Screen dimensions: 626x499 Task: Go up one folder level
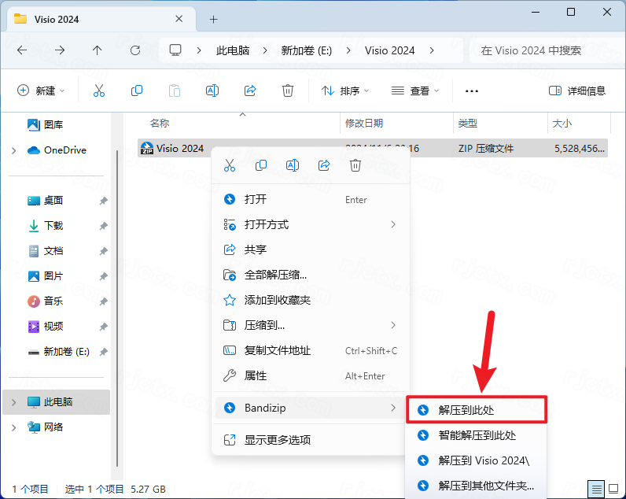[97, 50]
